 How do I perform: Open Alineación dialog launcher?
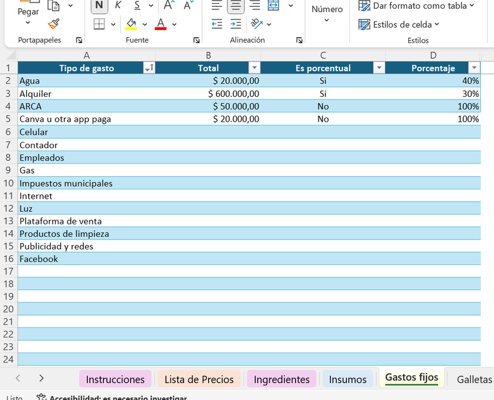tap(299, 40)
